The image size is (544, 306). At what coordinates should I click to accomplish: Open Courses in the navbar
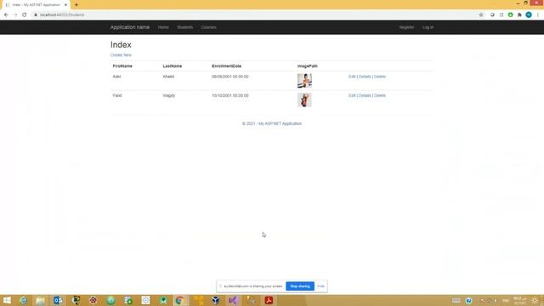(208, 27)
